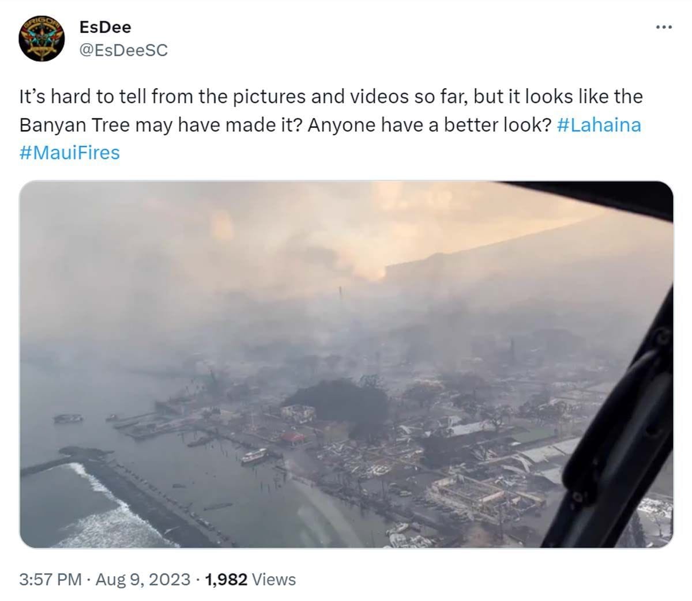Click the sunken boat in open water

[68, 418]
